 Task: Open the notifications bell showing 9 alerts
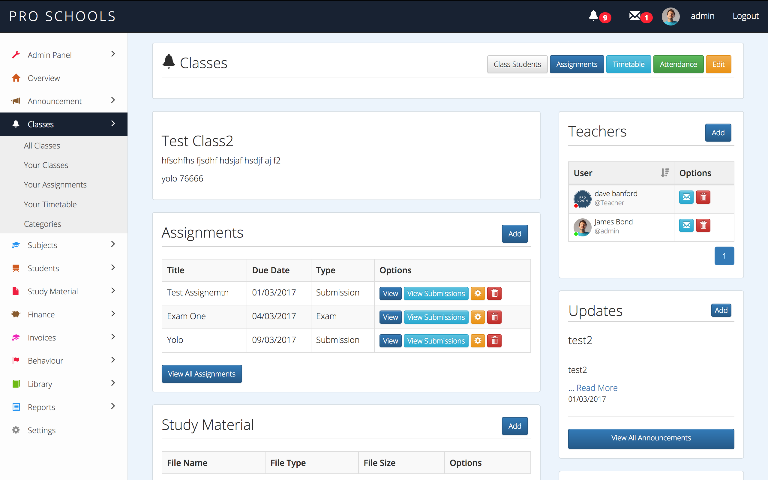(594, 16)
